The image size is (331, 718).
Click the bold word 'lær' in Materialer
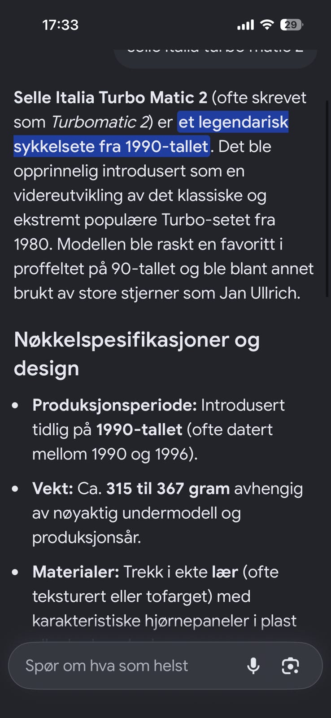225,572
